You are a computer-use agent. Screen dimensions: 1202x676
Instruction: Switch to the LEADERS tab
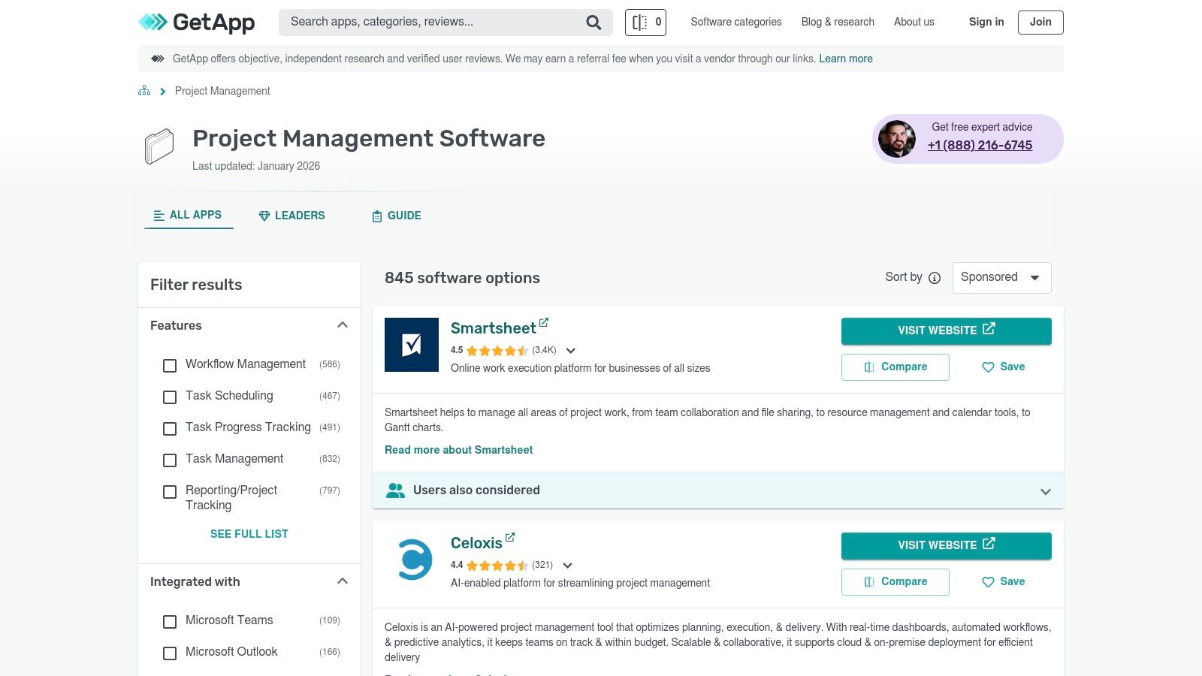(291, 216)
